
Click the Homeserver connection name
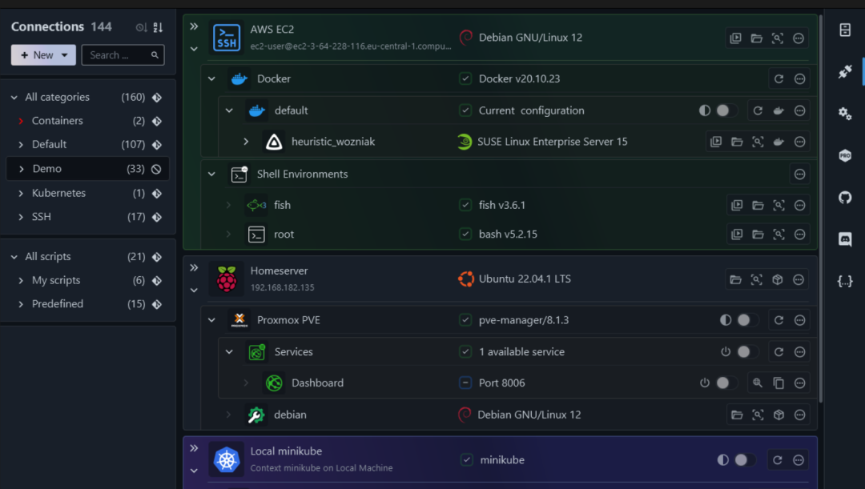[279, 271]
